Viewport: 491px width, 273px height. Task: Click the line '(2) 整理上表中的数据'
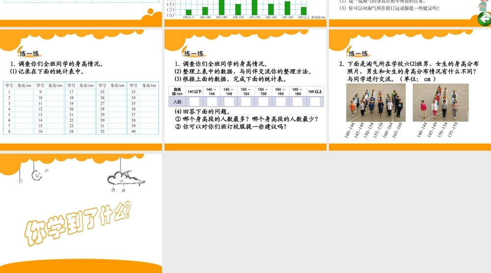[206, 71]
